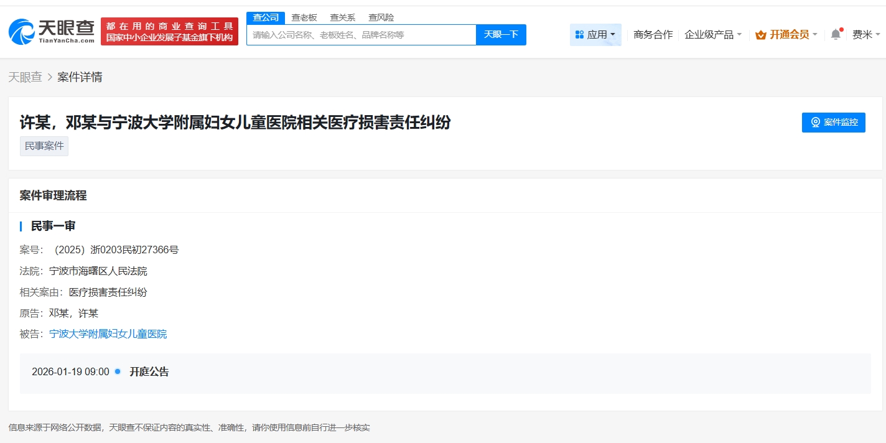Select the 查公司 search tab
886x443 pixels.
click(x=266, y=17)
